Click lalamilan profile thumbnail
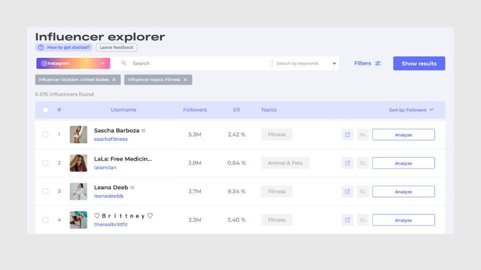The image size is (481, 270). point(78,163)
